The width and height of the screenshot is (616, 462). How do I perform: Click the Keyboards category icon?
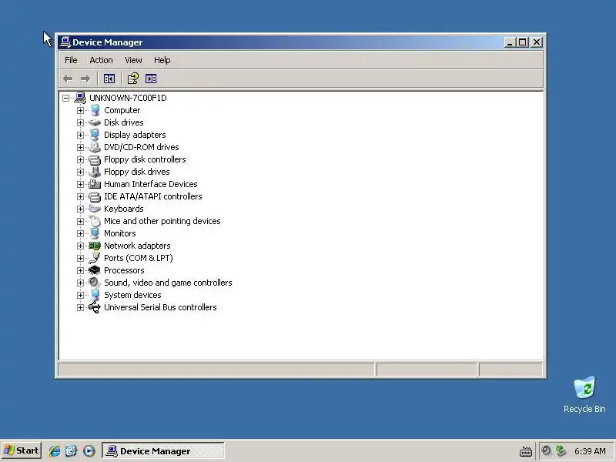tap(95, 209)
